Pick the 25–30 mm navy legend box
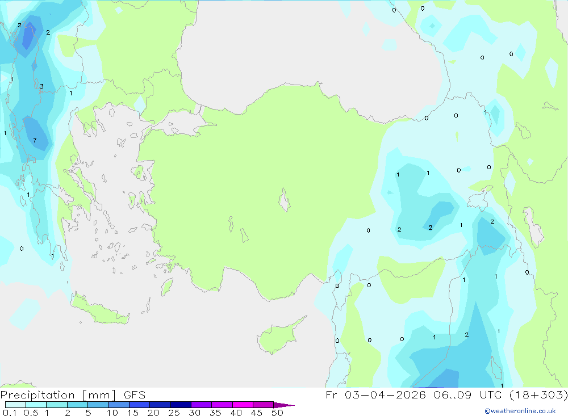 (x=181, y=405)
